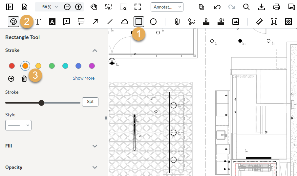Click the paperclip attachment tool

tap(177, 22)
